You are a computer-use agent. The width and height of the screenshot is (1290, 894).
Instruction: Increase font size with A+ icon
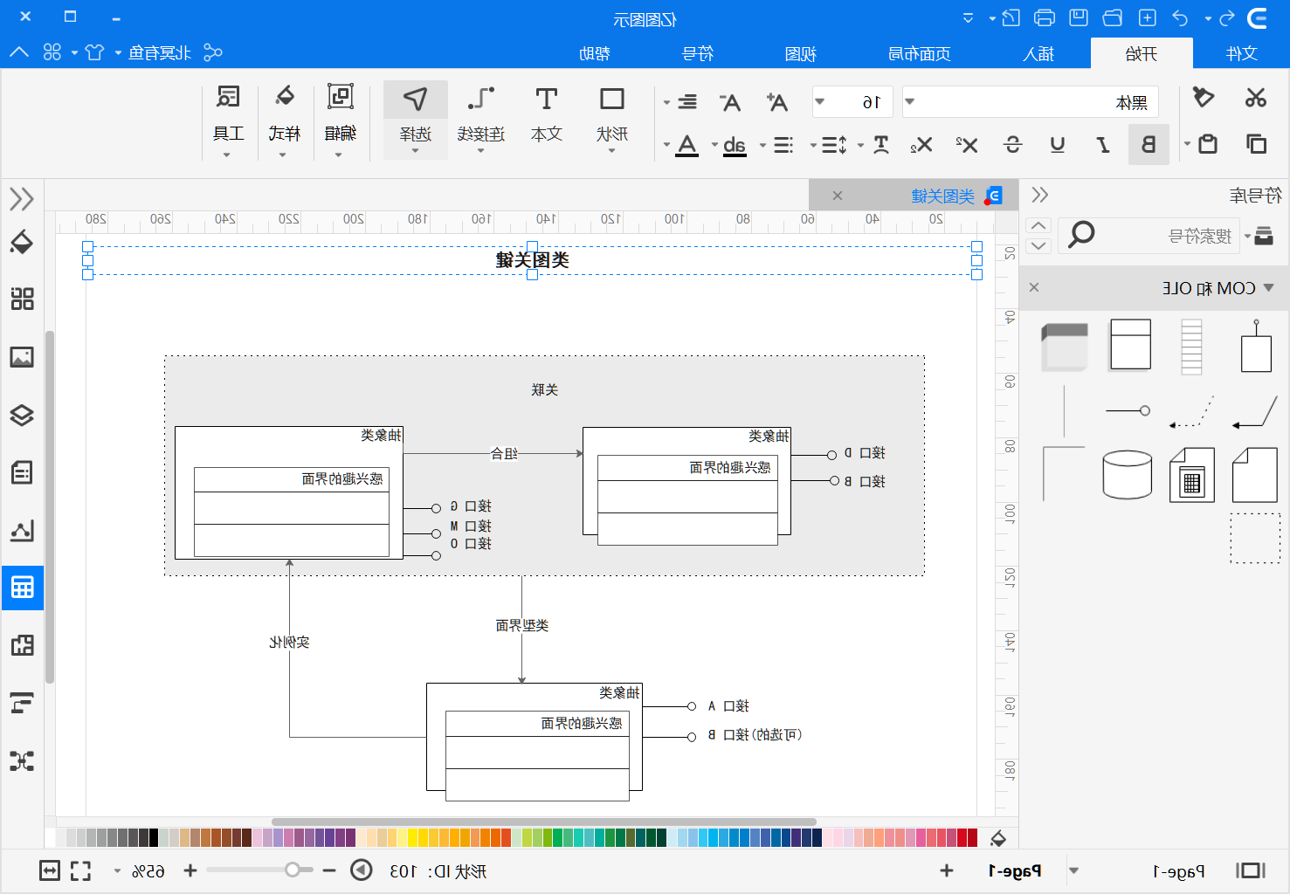(x=776, y=102)
